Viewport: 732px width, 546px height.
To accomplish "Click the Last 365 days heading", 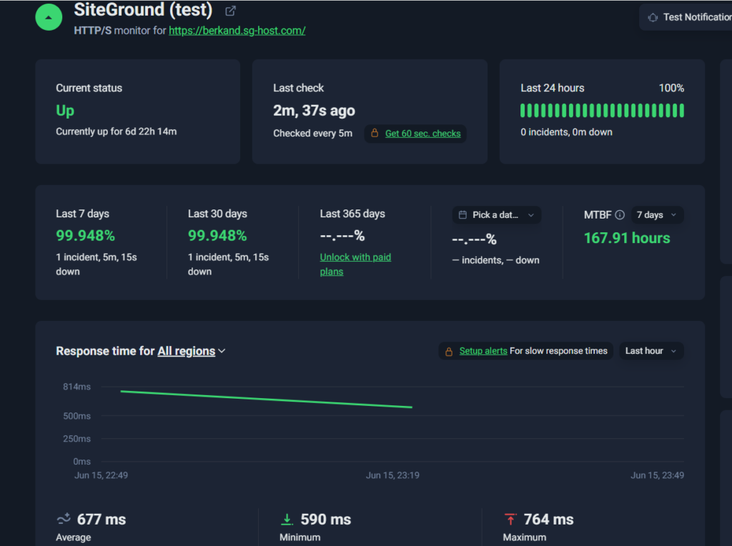I will [x=352, y=214].
